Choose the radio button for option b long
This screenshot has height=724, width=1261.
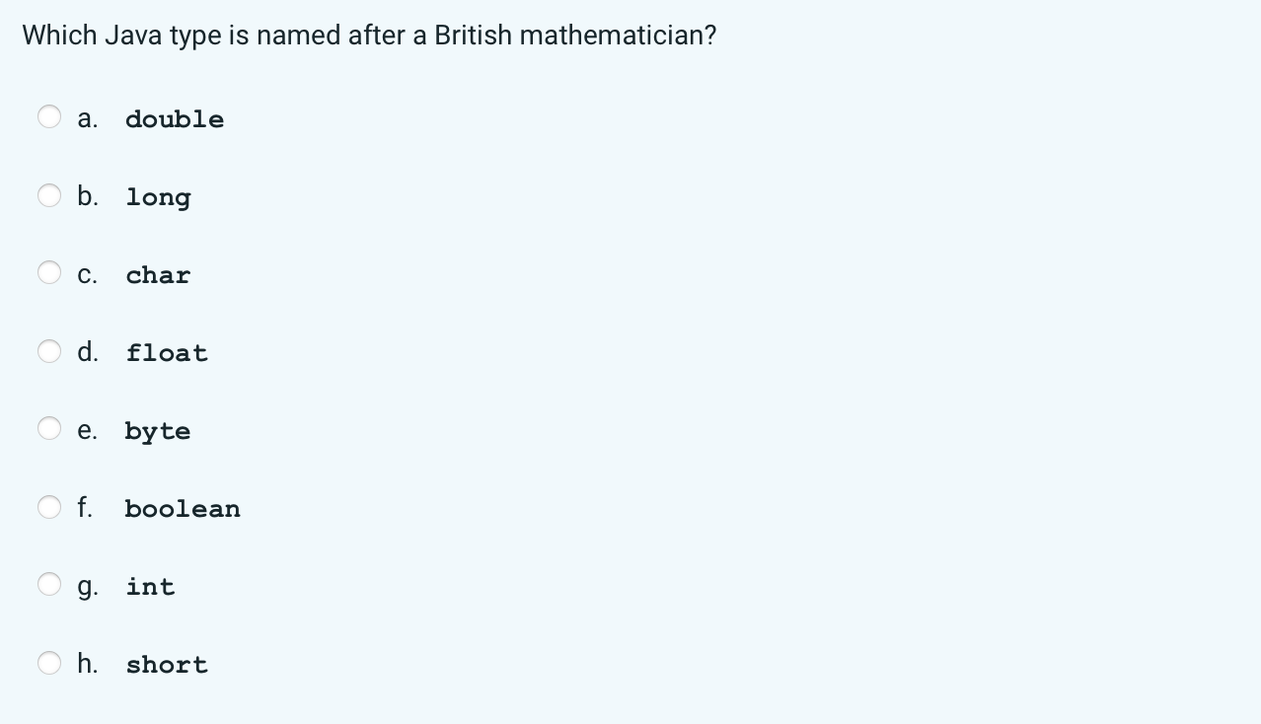49,195
